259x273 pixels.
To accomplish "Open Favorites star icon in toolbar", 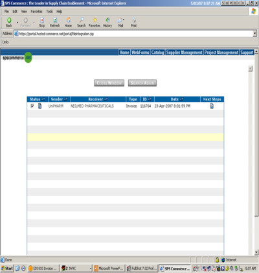I will point(95,20).
